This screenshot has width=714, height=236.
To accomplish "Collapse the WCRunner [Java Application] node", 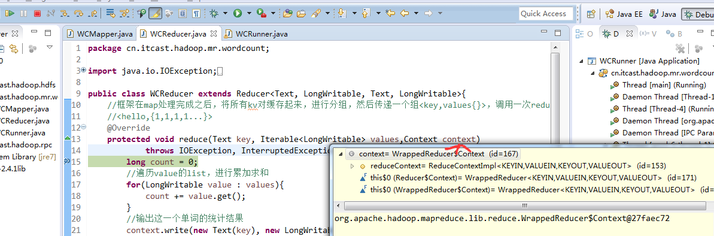I will point(581,61).
